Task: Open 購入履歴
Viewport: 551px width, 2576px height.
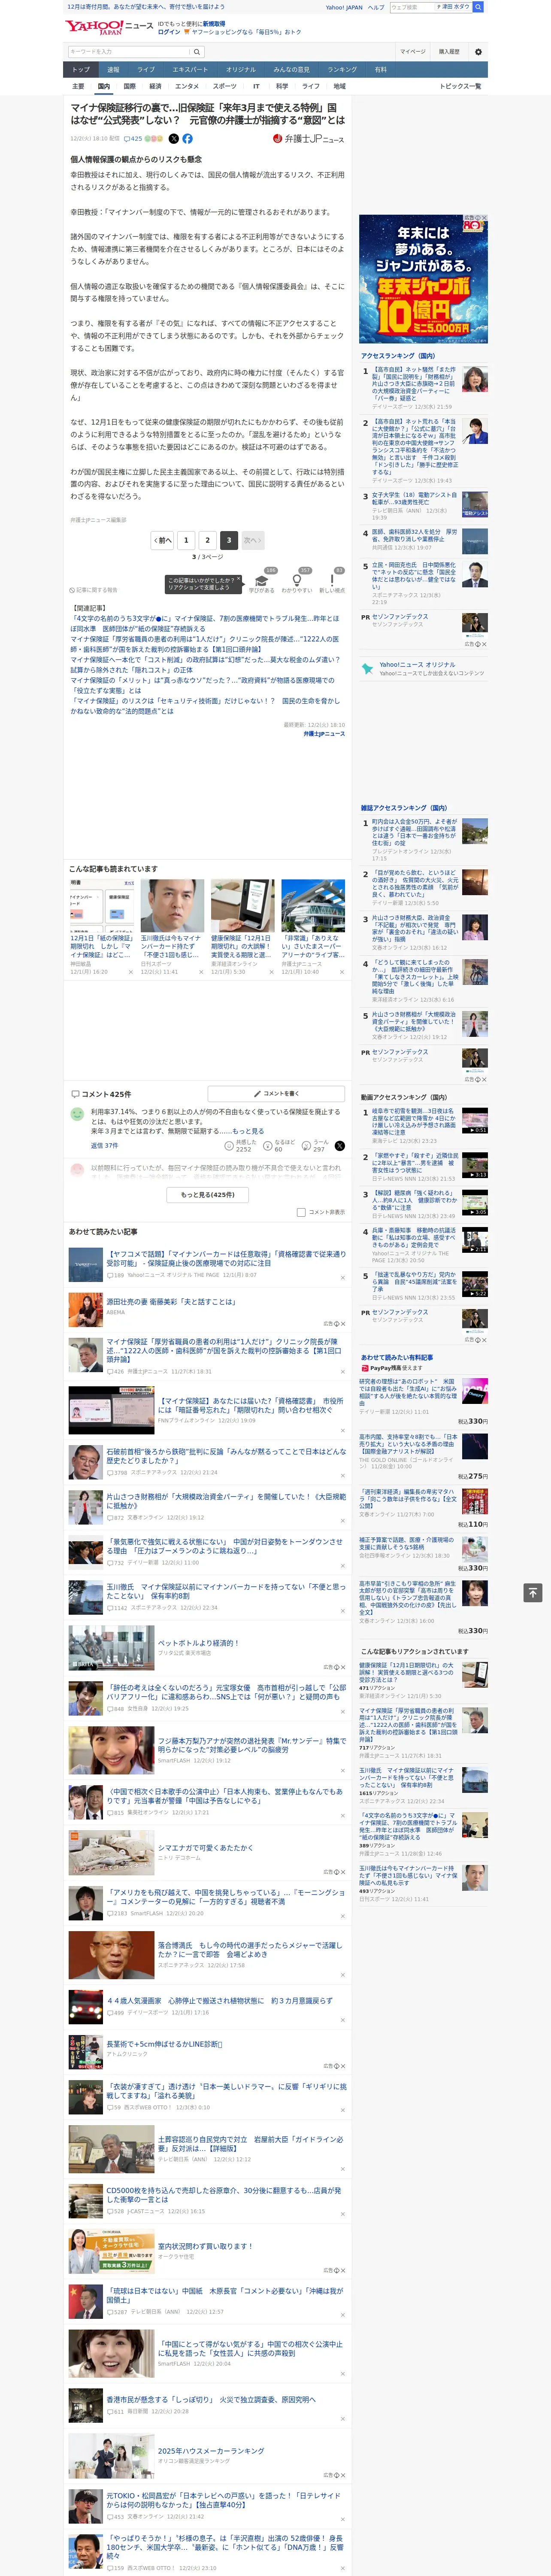Action: (x=449, y=52)
